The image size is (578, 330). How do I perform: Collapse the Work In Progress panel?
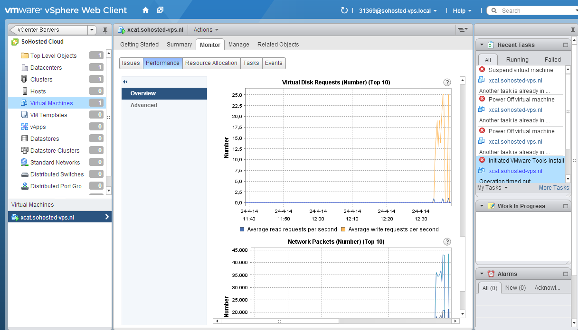pos(482,206)
